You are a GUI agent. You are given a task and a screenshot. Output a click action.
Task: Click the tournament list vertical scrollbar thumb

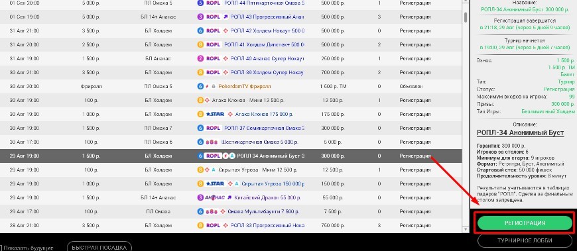pos(465,17)
